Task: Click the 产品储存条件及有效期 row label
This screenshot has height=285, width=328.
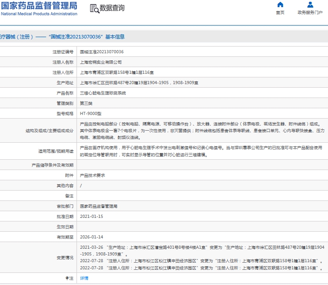Action: pos(52,165)
